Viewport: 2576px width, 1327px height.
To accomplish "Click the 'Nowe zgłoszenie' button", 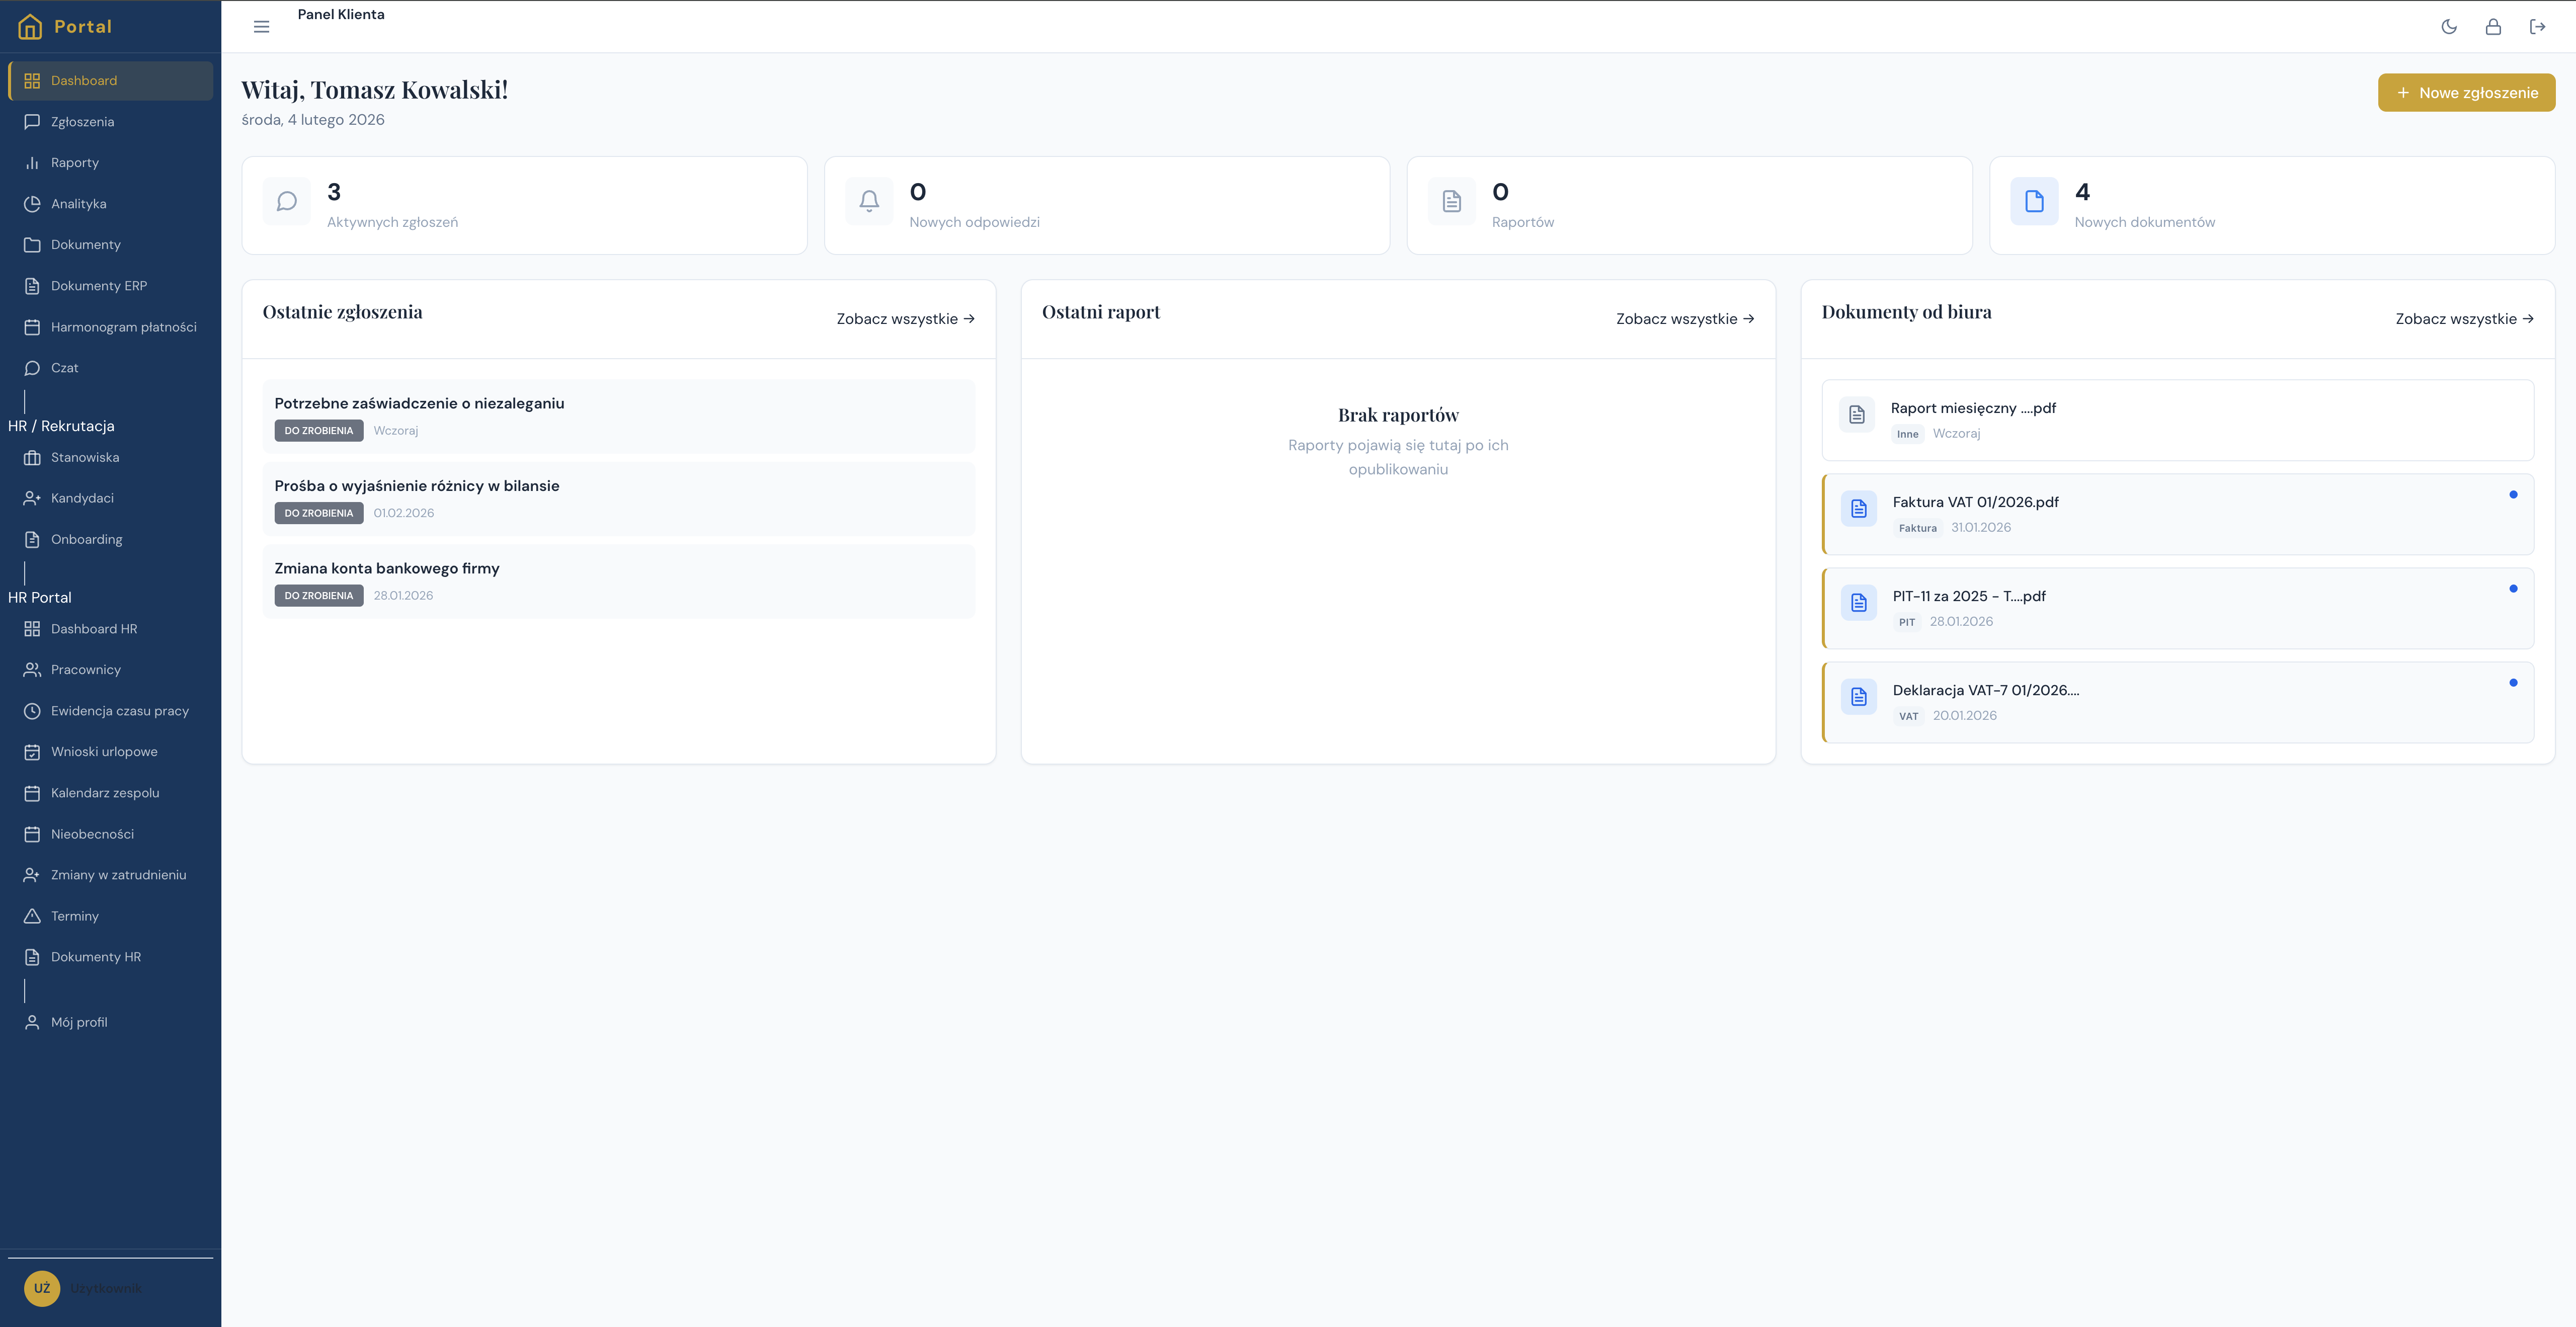I will [x=2466, y=92].
